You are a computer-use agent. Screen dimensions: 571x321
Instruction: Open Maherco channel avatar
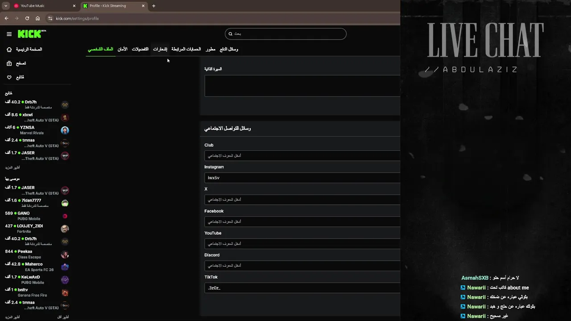65,267
